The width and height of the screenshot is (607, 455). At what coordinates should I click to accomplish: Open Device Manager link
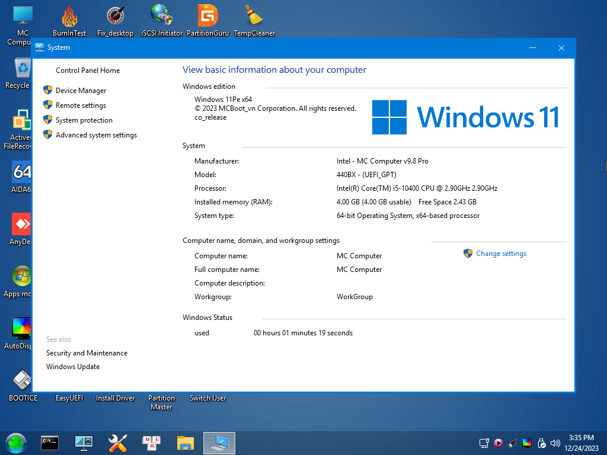[81, 91]
